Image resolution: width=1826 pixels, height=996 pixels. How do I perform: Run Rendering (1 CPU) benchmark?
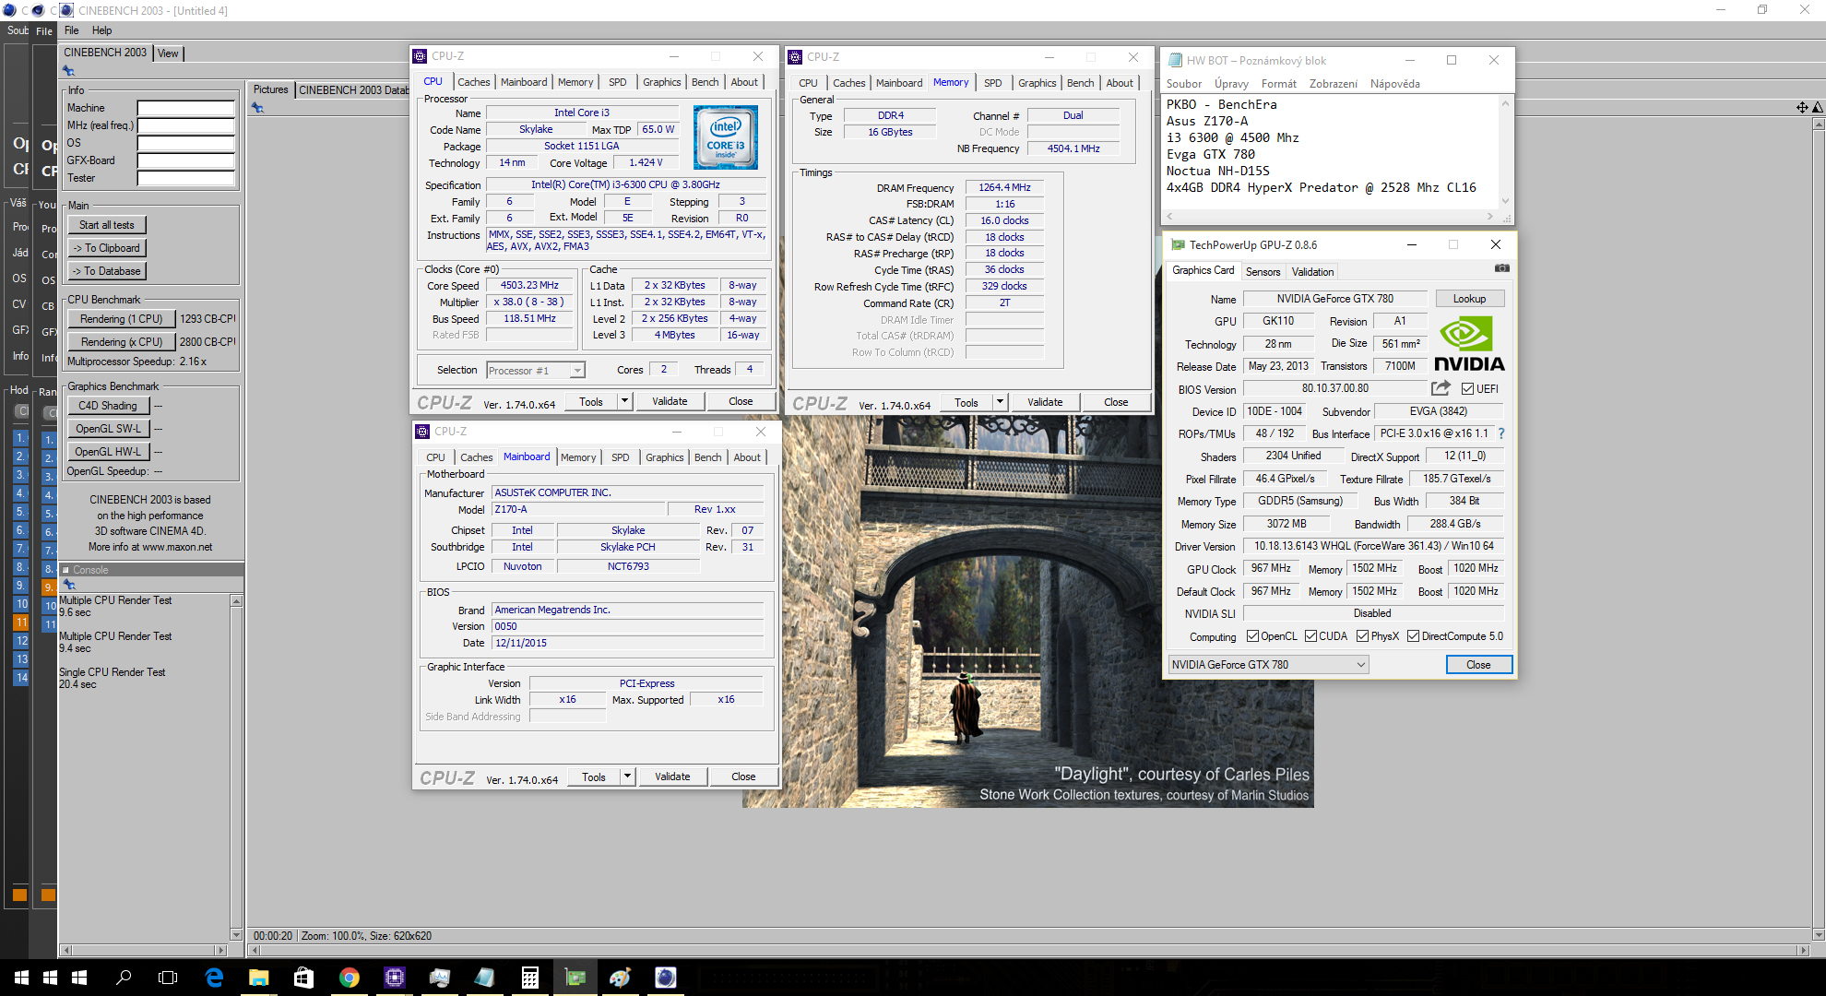pos(121,319)
